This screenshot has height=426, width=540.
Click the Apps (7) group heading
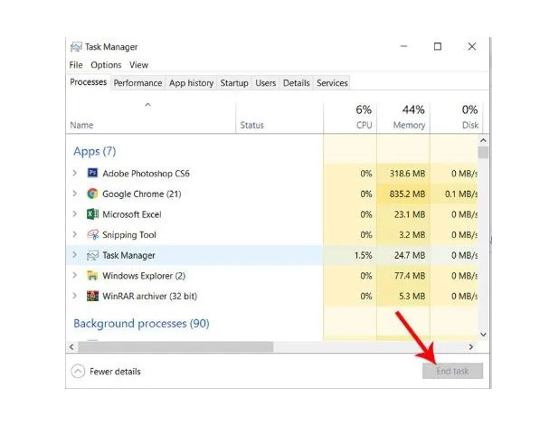(x=95, y=152)
